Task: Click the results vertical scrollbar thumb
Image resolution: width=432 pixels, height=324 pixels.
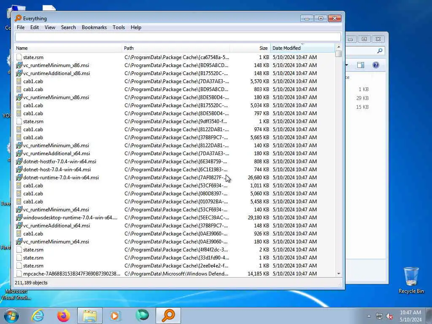Action: (339, 54)
